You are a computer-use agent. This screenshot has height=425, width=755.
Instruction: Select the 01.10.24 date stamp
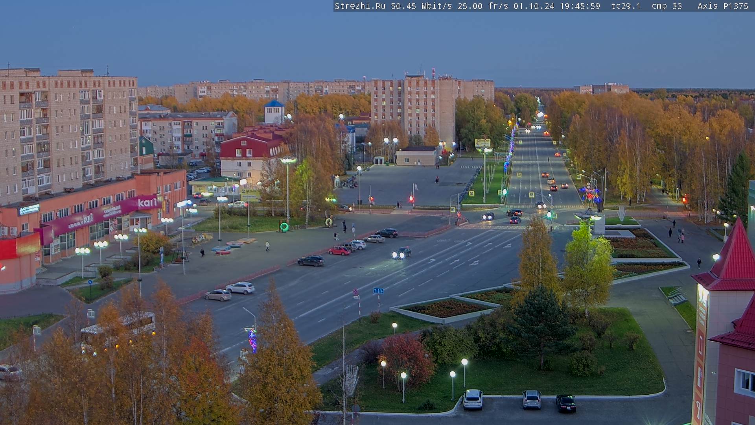[534, 6]
